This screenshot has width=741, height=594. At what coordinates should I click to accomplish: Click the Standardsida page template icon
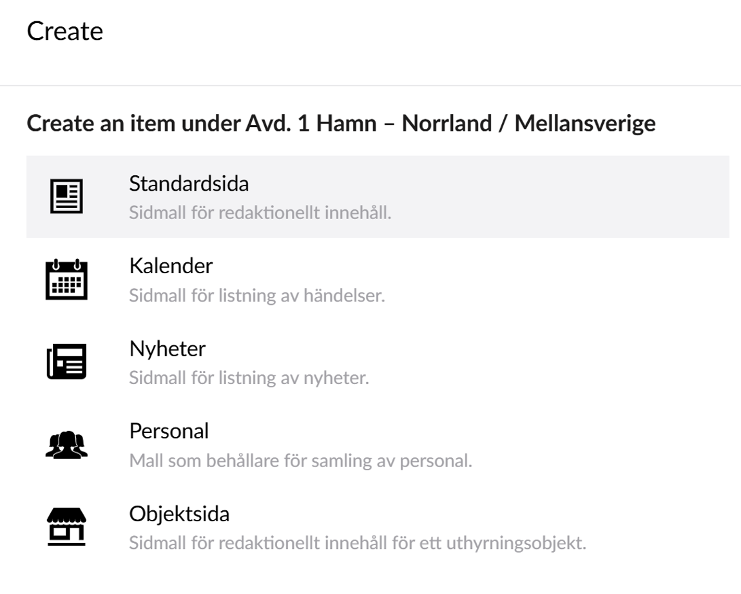coord(67,196)
